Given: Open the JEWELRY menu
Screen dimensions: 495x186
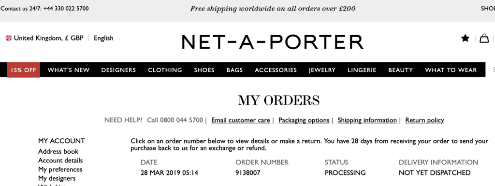Looking at the screenshot, I should (x=322, y=70).
